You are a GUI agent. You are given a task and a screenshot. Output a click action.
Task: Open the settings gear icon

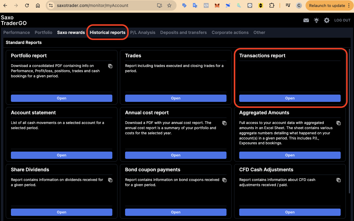tap(327, 20)
